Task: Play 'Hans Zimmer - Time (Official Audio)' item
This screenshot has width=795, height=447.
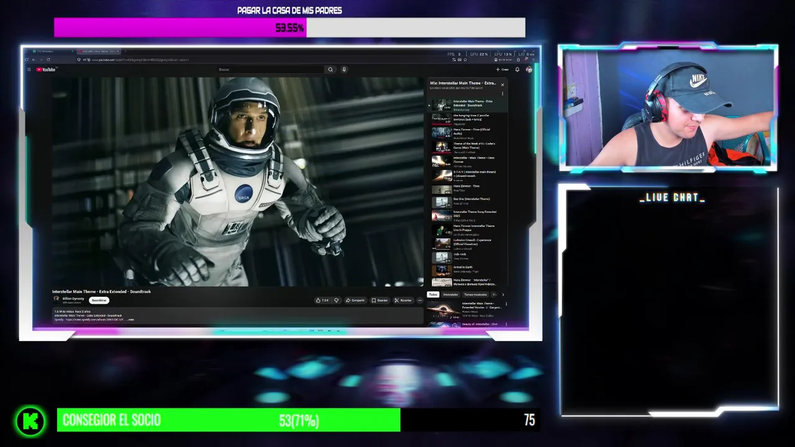Action: click(468, 133)
